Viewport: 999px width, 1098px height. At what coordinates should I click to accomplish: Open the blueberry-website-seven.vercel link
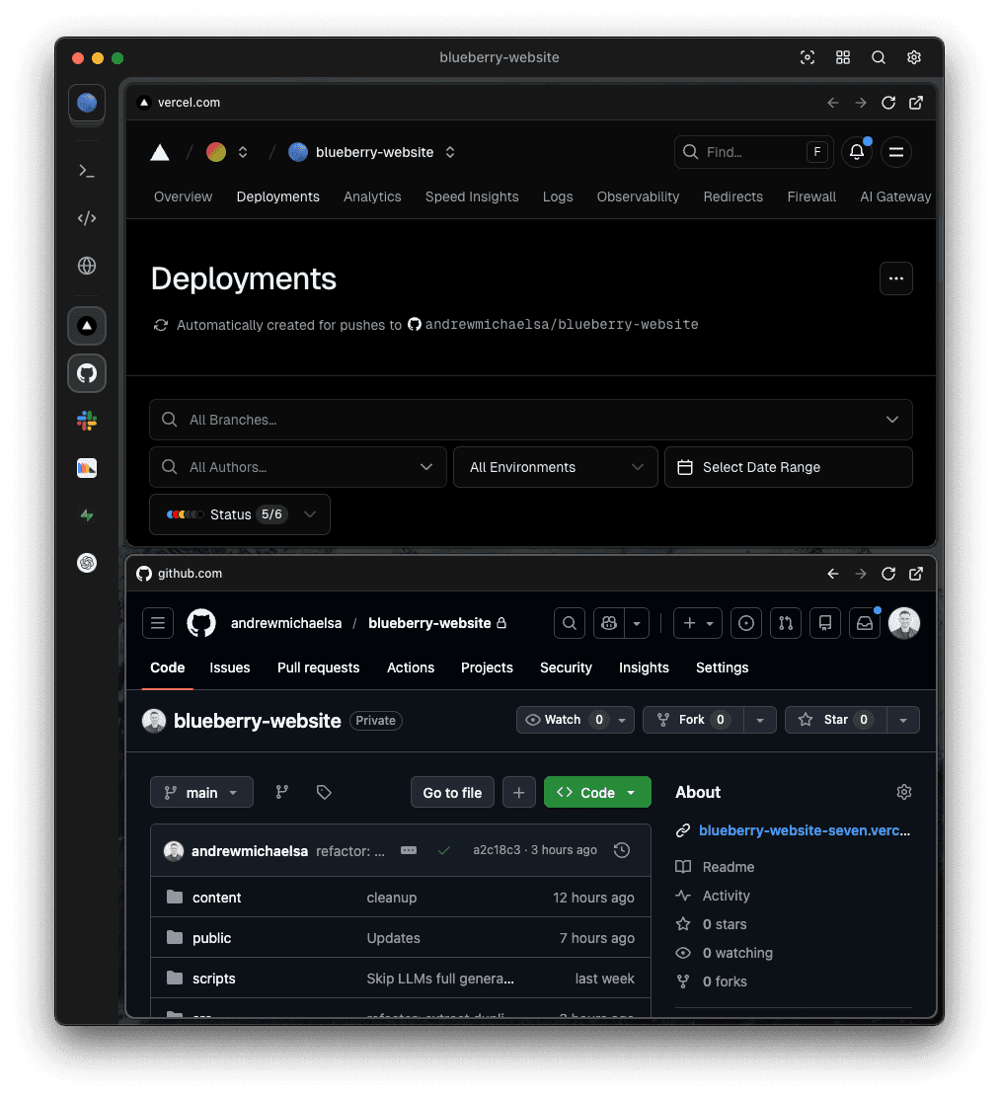click(x=804, y=830)
